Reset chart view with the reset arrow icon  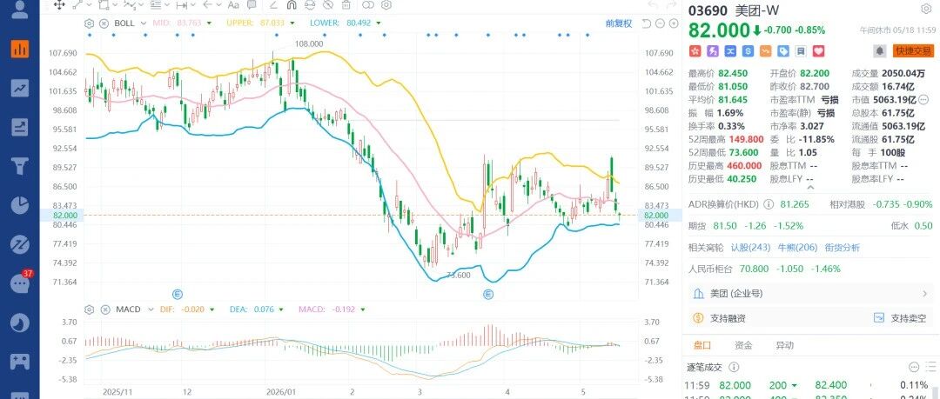click(646, 23)
